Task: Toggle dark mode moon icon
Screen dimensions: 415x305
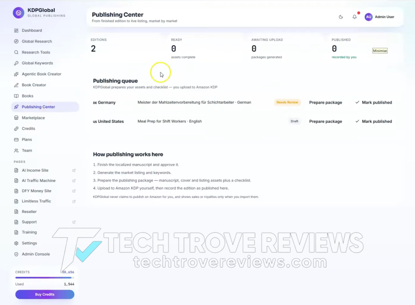Action: click(341, 17)
